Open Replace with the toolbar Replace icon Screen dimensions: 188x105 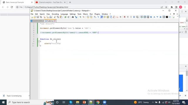tap(76, 17)
